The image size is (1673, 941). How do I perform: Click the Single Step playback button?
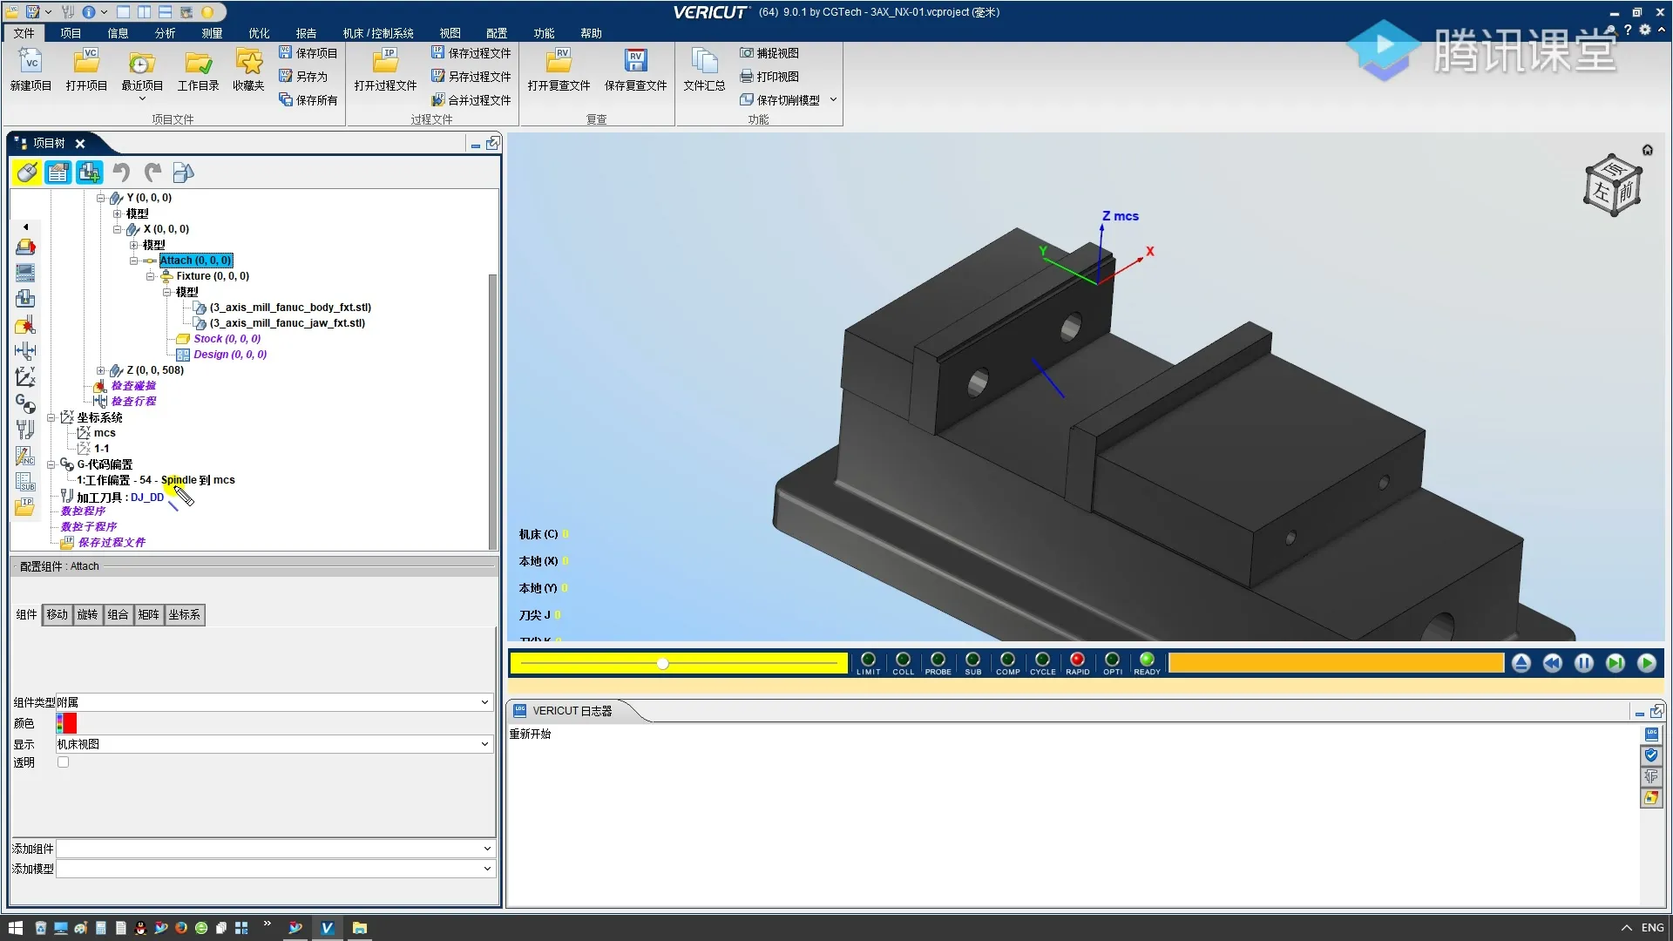pyautogui.click(x=1615, y=664)
